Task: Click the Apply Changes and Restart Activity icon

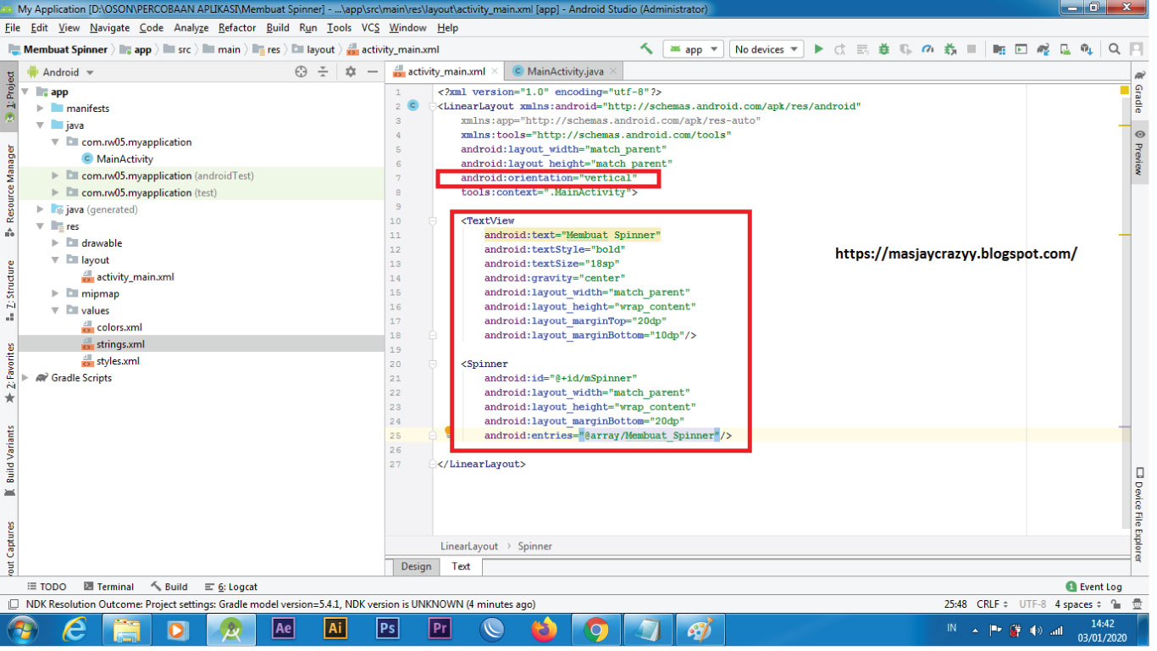Action: 840,49
